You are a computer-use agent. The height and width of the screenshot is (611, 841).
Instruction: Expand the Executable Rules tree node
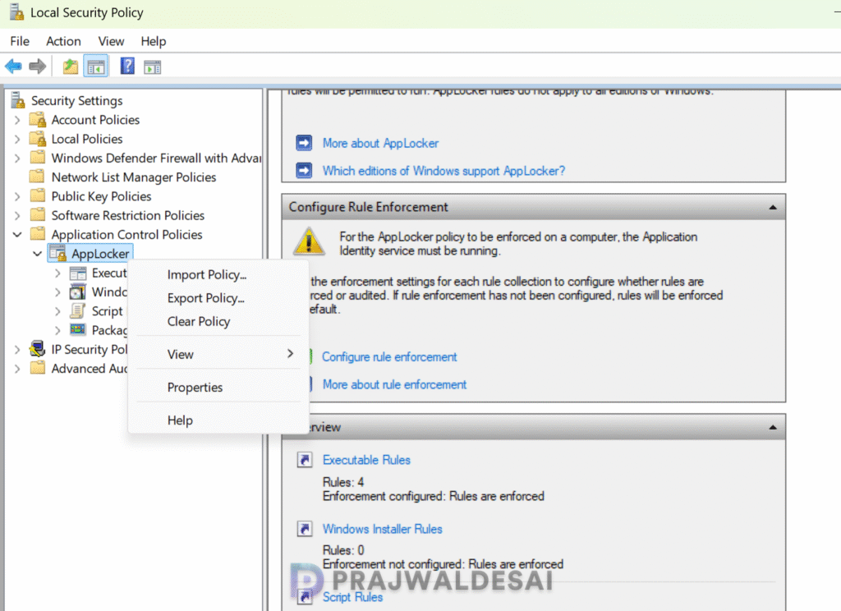tap(57, 273)
